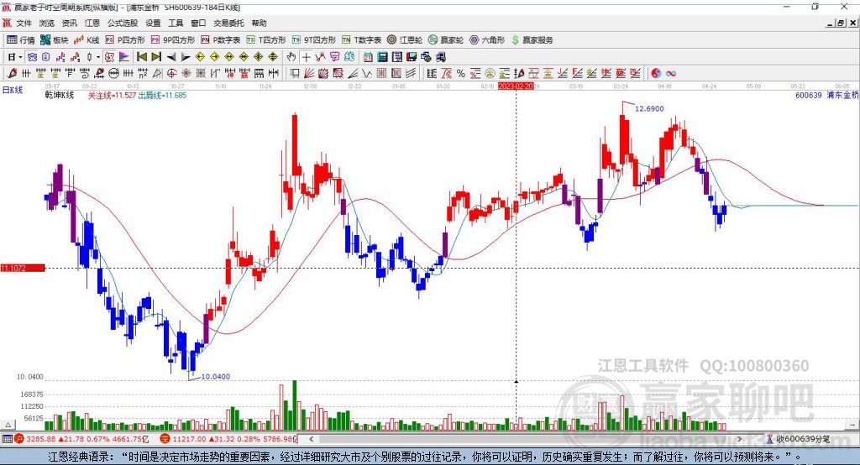The height and width of the screenshot is (465, 860).
Task: Open the 设置 menu
Action: click(153, 23)
